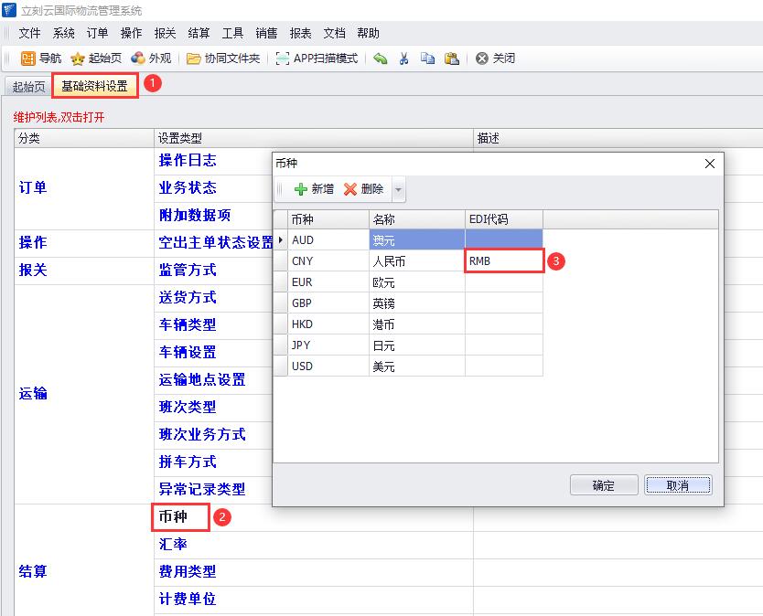Expand the dialog toolbar overflow arrow

[398, 190]
